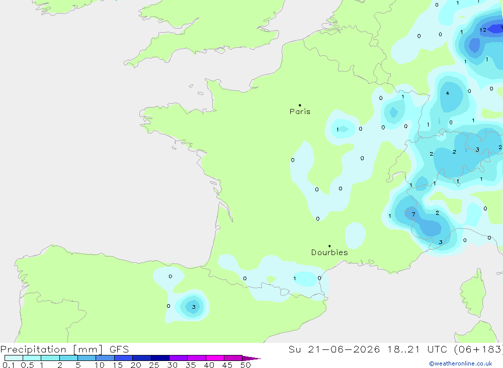Pick the magenta swatch between 40 and 45
503x368 pixels.
215,358
